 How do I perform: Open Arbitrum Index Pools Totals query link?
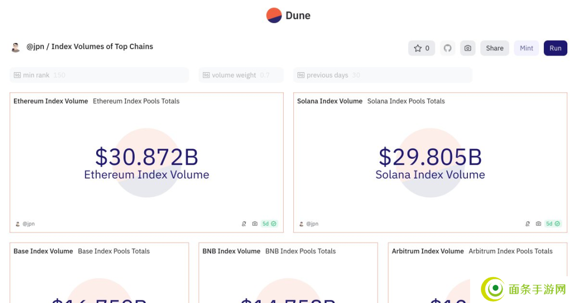click(510, 252)
